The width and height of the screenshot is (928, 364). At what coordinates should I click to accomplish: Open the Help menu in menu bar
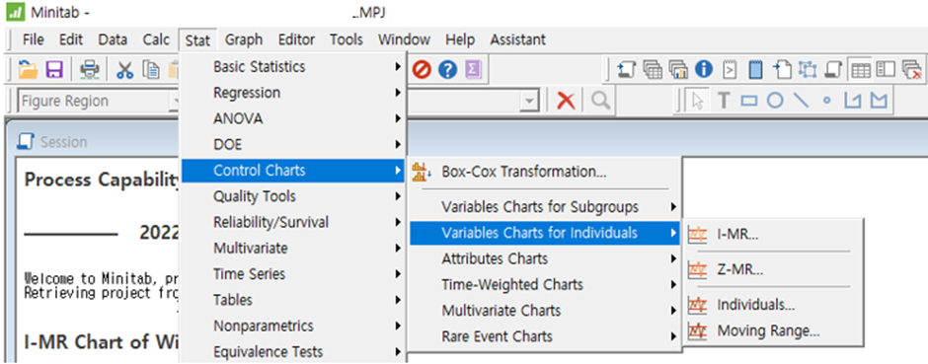[x=460, y=40]
